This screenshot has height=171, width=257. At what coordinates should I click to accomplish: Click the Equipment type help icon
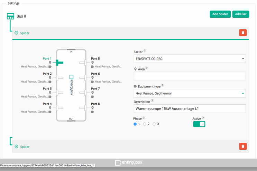pos(163,85)
